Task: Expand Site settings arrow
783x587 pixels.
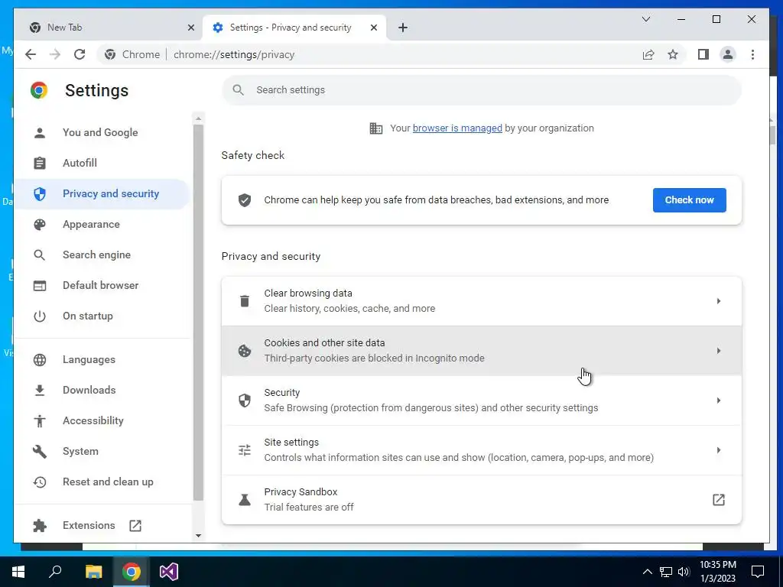Action: 719,449
